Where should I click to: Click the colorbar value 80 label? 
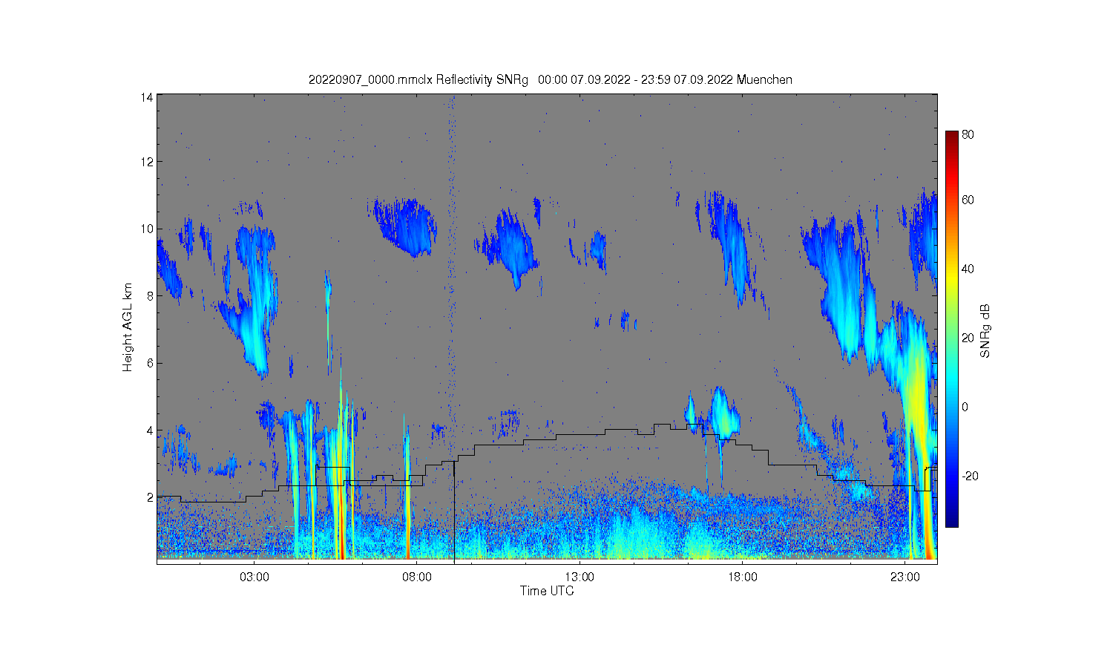coord(968,135)
